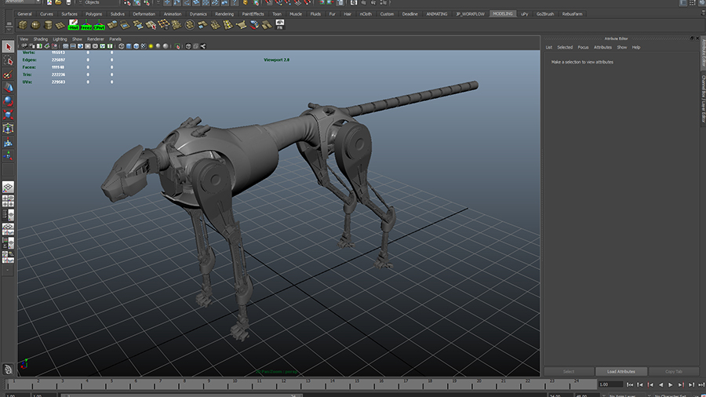Click the green Freez shelf icon

(86, 25)
